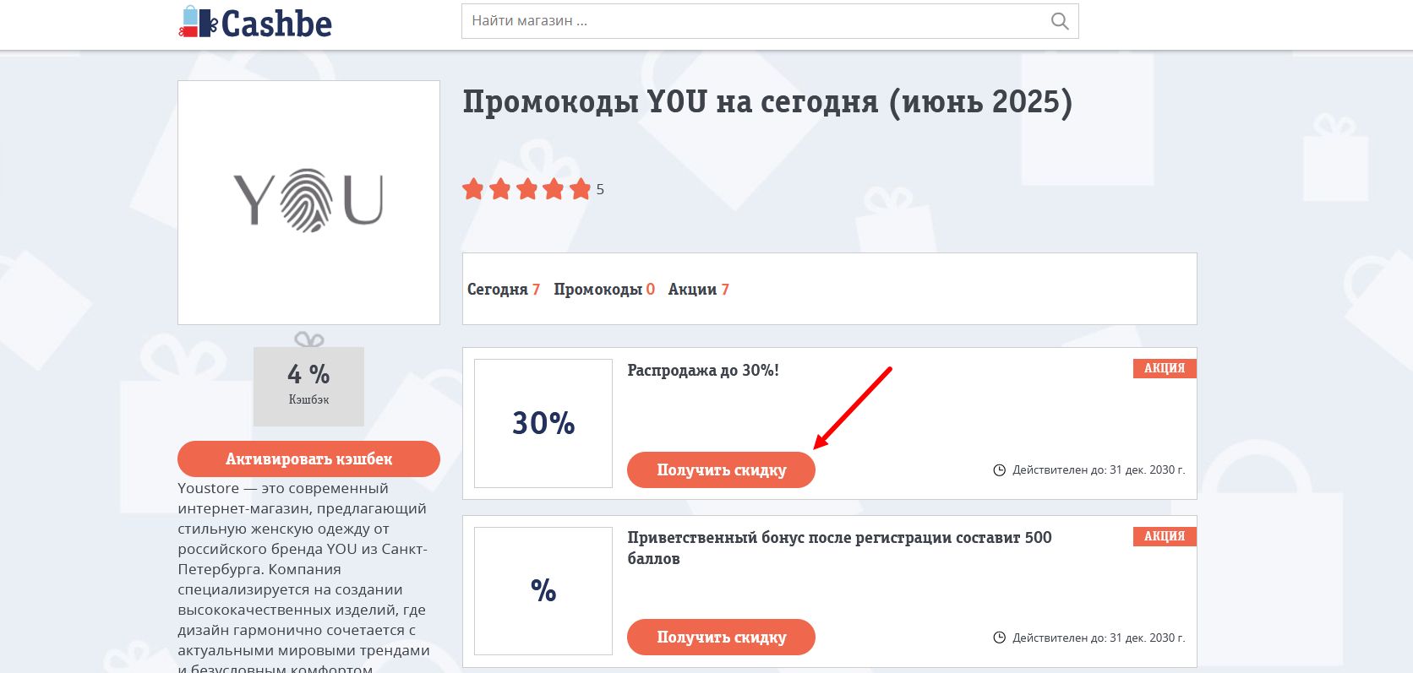
Task: Click the five-star rating
Action: (526, 189)
